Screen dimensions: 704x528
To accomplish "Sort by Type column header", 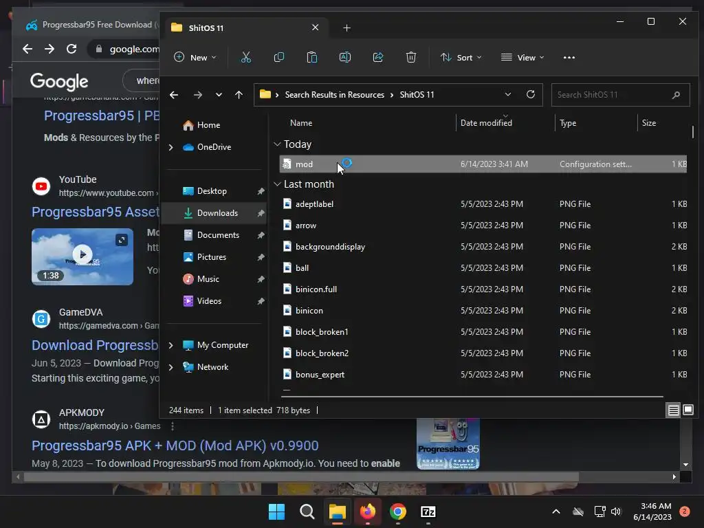I will (x=568, y=123).
